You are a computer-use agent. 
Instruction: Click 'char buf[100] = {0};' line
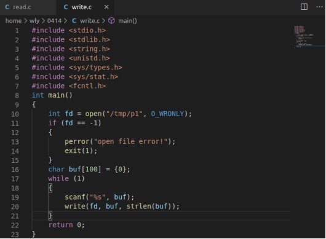(89, 170)
